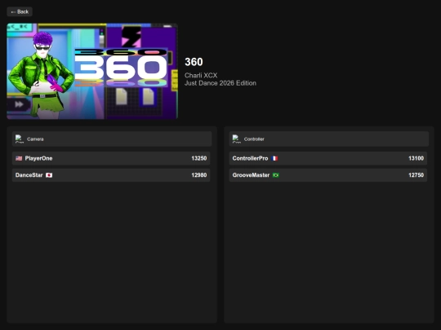Select the song title "360" heading

[194, 62]
